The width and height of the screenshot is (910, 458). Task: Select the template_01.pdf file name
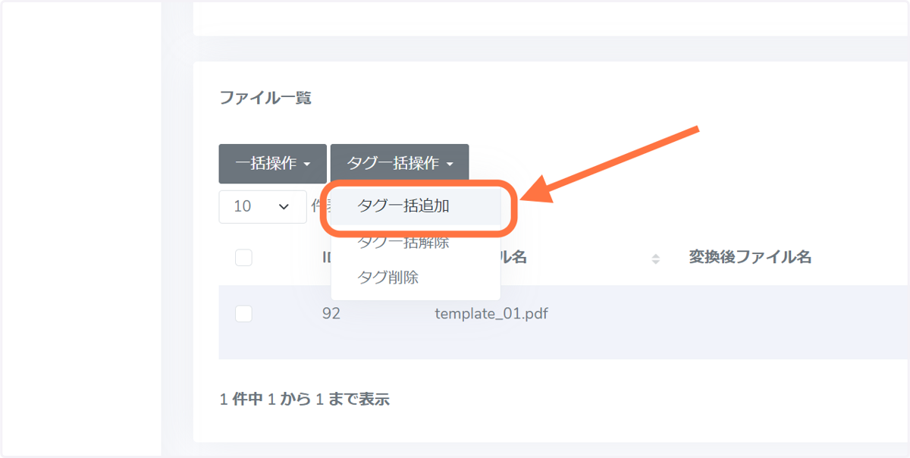491,314
